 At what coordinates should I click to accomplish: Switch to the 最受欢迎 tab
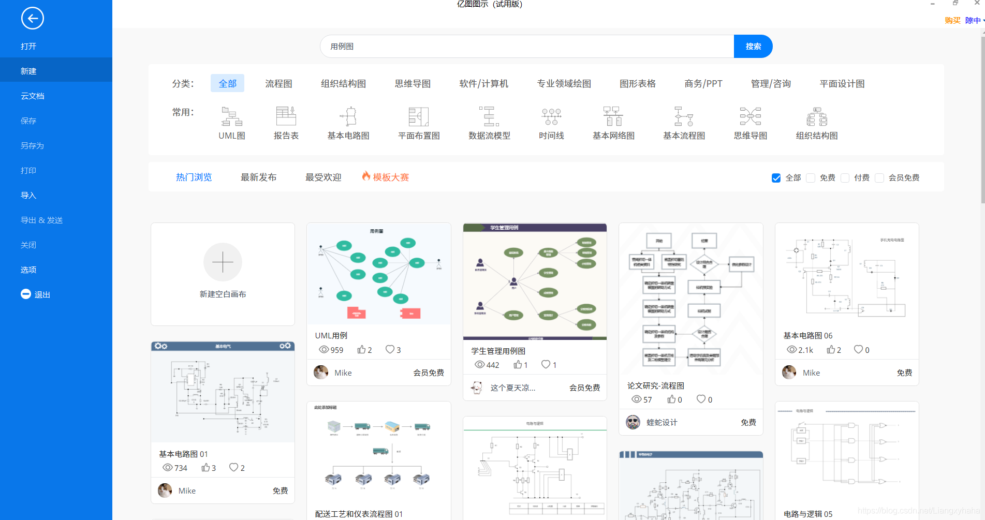click(323, 177)
